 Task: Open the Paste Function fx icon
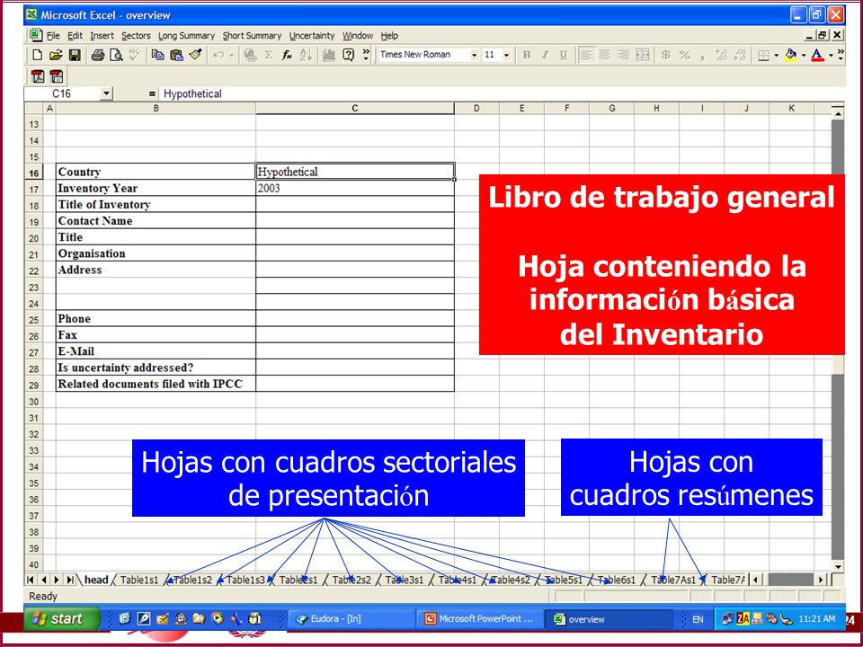(287, 55)
